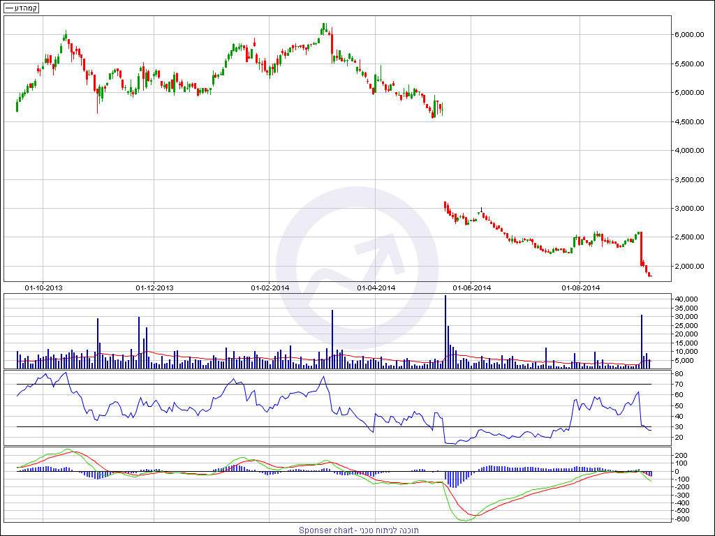Select the -500 MACD axis label
This screenshot has height=536, width=715.
[681, 511]
